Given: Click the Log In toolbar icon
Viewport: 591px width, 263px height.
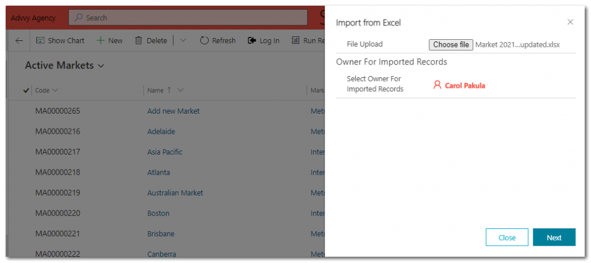Looking at the screenshot, I should tap(252, 40).
